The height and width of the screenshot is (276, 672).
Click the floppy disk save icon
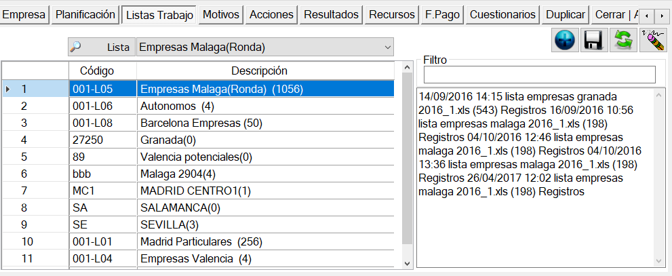point(594,41)
